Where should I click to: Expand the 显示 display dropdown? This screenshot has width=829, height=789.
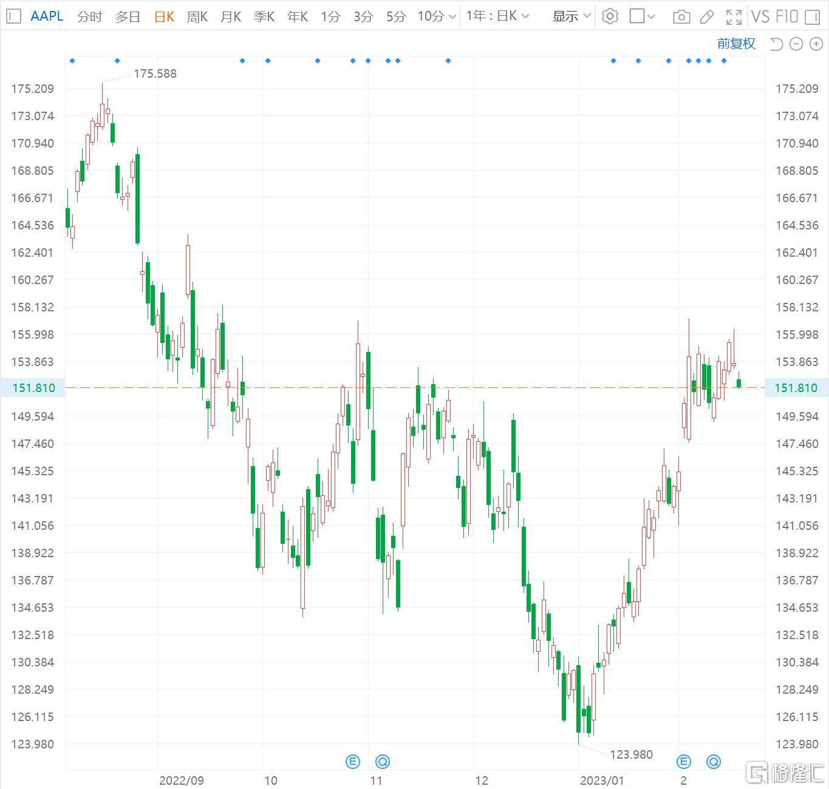[x=571, y=16]
